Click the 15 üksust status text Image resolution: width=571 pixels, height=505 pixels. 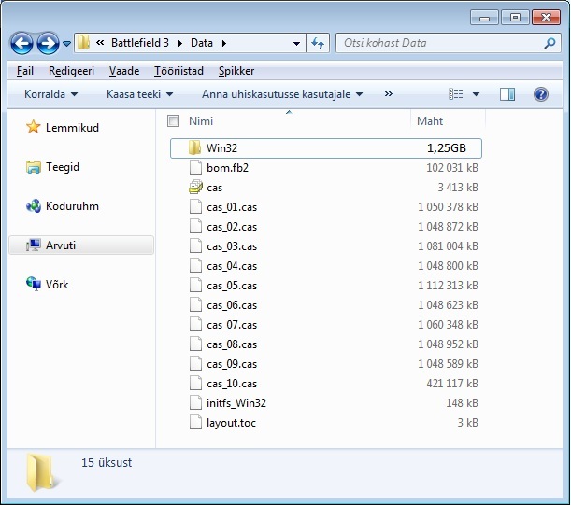point(107,462)
